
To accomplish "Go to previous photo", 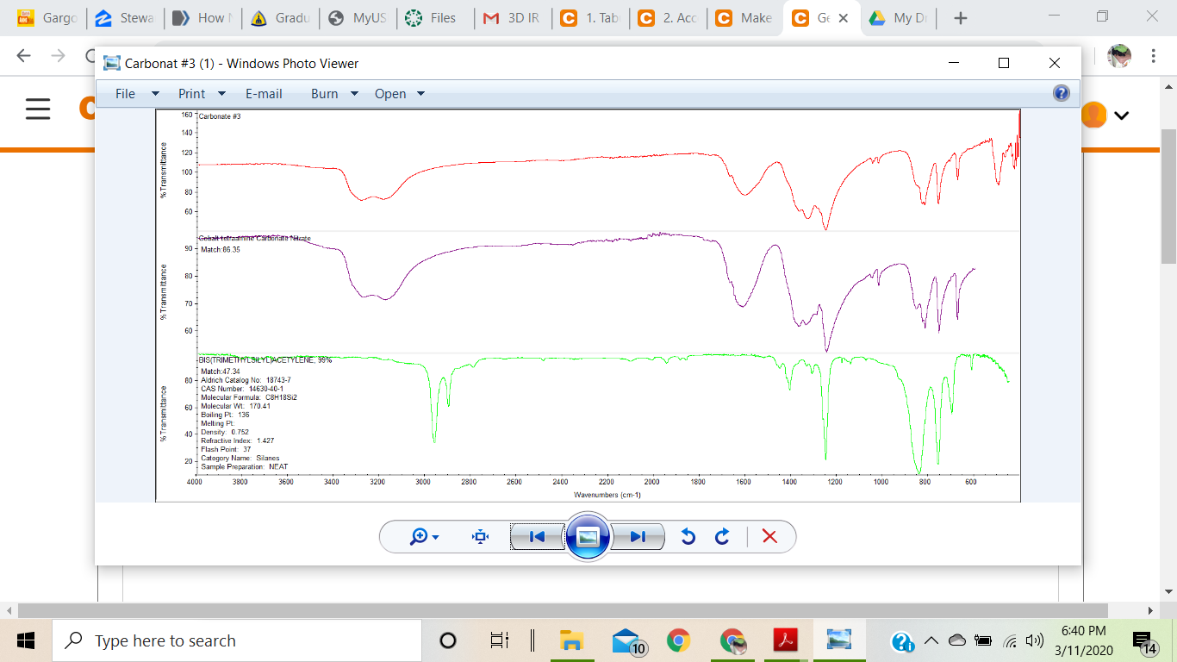I will (537, 537).
